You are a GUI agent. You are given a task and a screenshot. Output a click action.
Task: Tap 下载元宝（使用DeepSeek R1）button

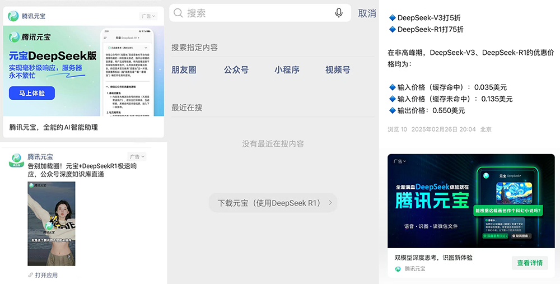pyautogui.click(x=273, y=203)
